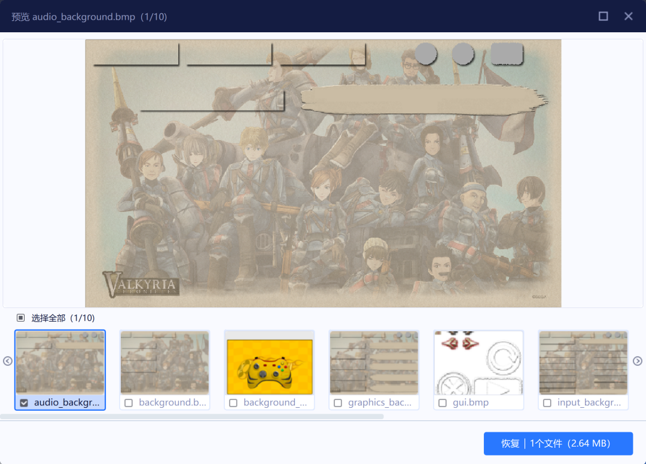Click the horizontal thumbnail scrollbar
This screenshot has width=646, height=464.
[x=192, y=417]
